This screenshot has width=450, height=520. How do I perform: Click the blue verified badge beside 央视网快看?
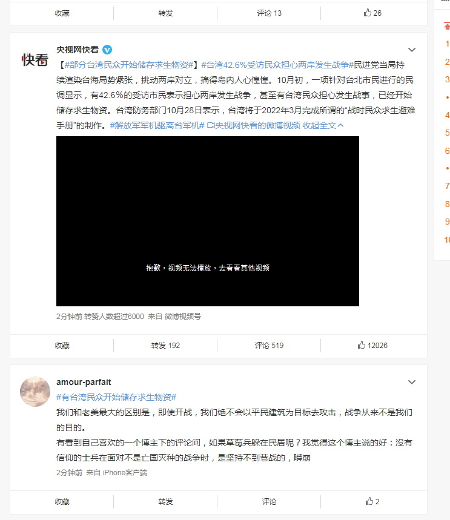(x=107, y=50)
